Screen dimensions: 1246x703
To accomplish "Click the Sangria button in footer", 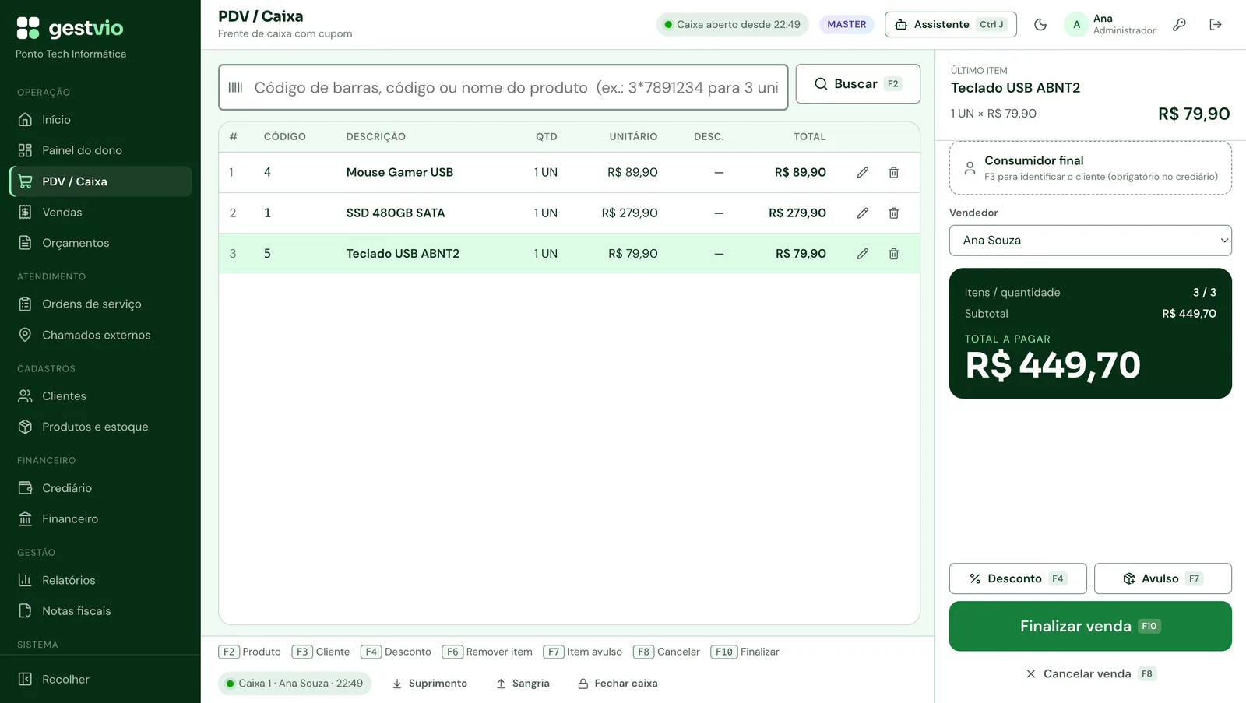I will (523, 684).
